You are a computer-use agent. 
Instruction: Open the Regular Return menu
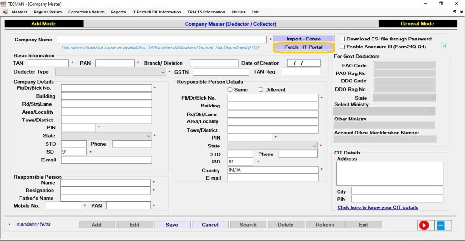pos(48,12)
